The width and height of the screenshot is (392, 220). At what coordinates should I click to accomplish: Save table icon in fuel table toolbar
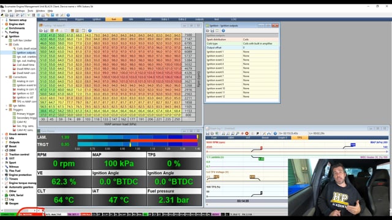pos(46,31)
